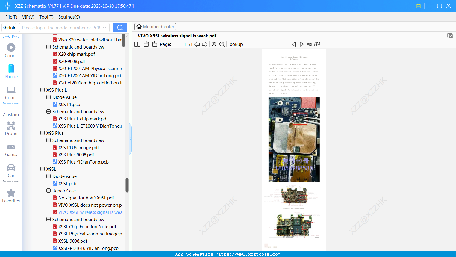Open the Game console category
This screenshot has width=456, height=257.
point(11,150)
